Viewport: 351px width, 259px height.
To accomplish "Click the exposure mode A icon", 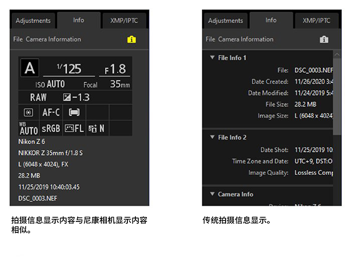I will tap(29, 69).
